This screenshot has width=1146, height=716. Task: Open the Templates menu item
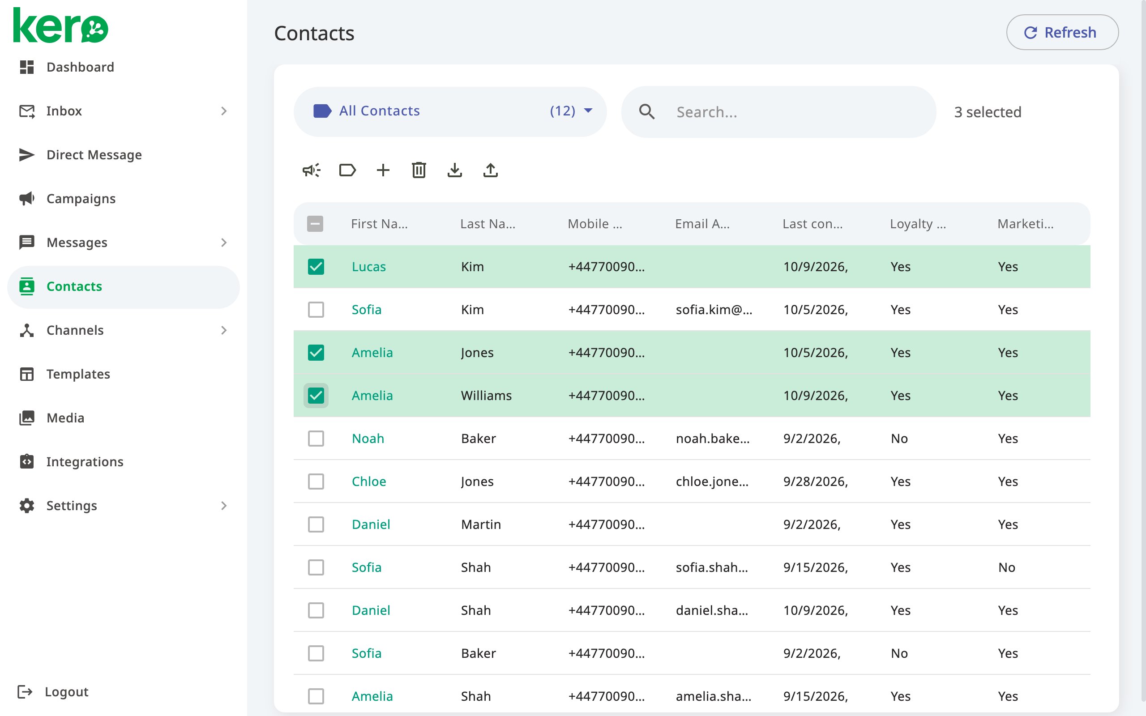[123, 374]
